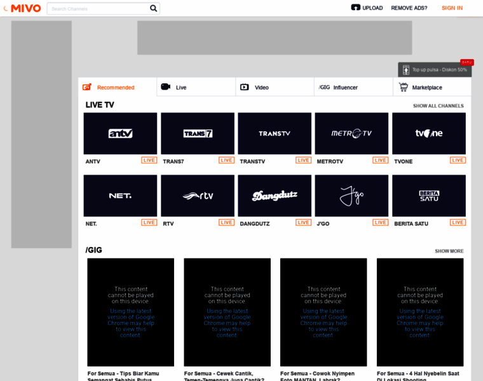Viewport: 483px width, 381px height.
Task: Click the Google Chrome link in first video
Action: 131,323
